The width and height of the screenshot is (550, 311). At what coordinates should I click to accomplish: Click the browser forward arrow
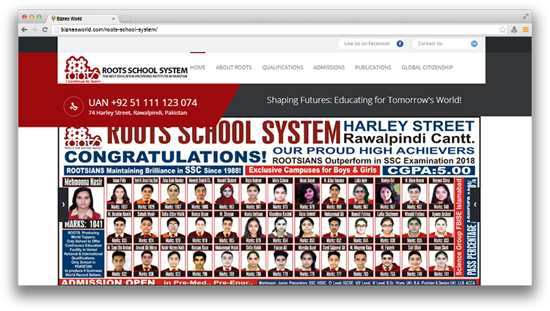34,29
